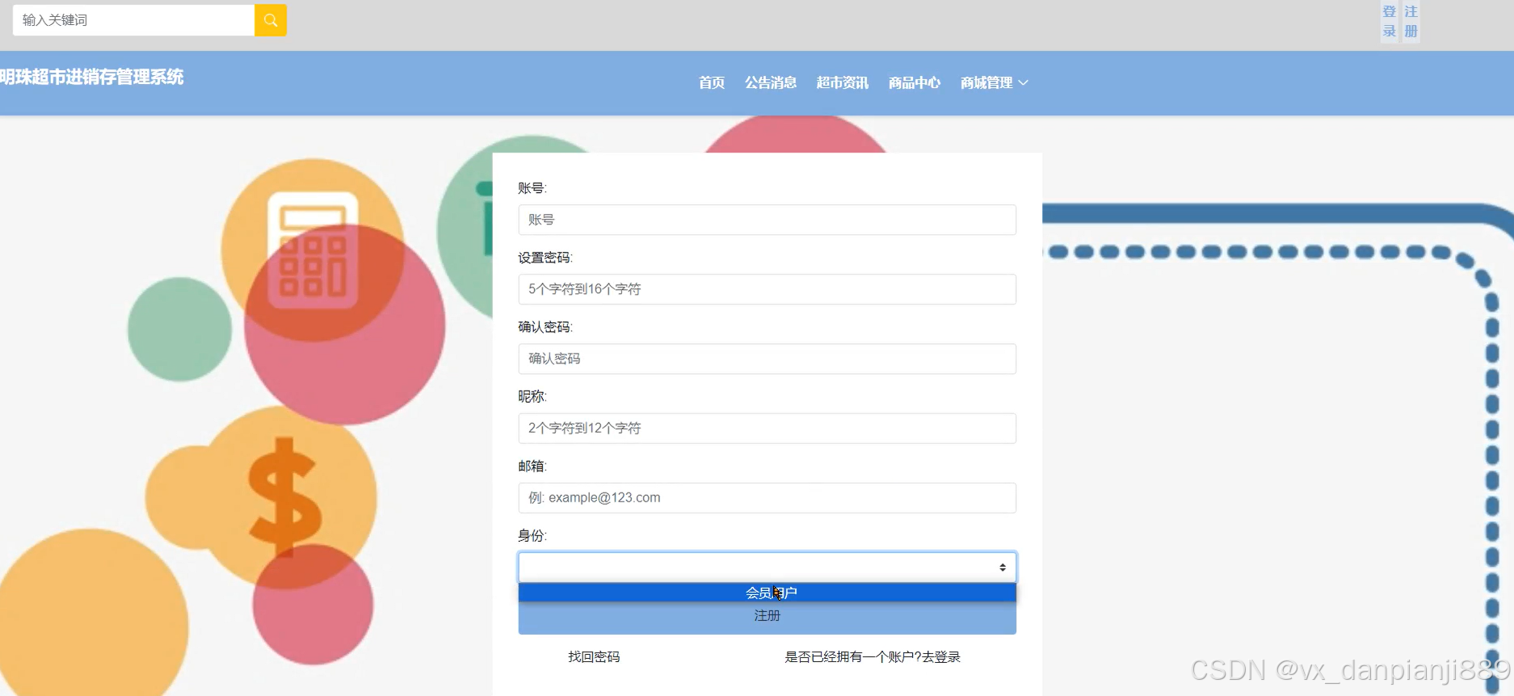Click the 明珠超市进销存管理系统 site title
This screenshot has width=1514, height=696.
[92, 77]
